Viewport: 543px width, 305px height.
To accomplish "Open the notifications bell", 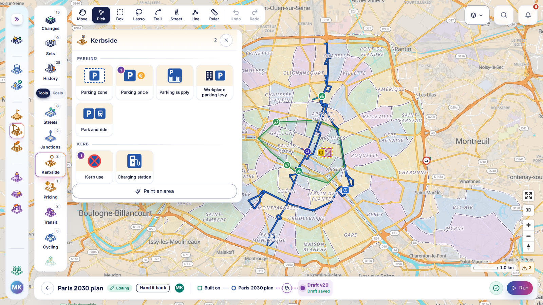I will (528, 15).
